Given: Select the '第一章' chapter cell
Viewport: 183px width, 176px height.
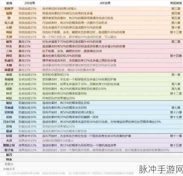Looking at the screenshot, I should 176,75.
